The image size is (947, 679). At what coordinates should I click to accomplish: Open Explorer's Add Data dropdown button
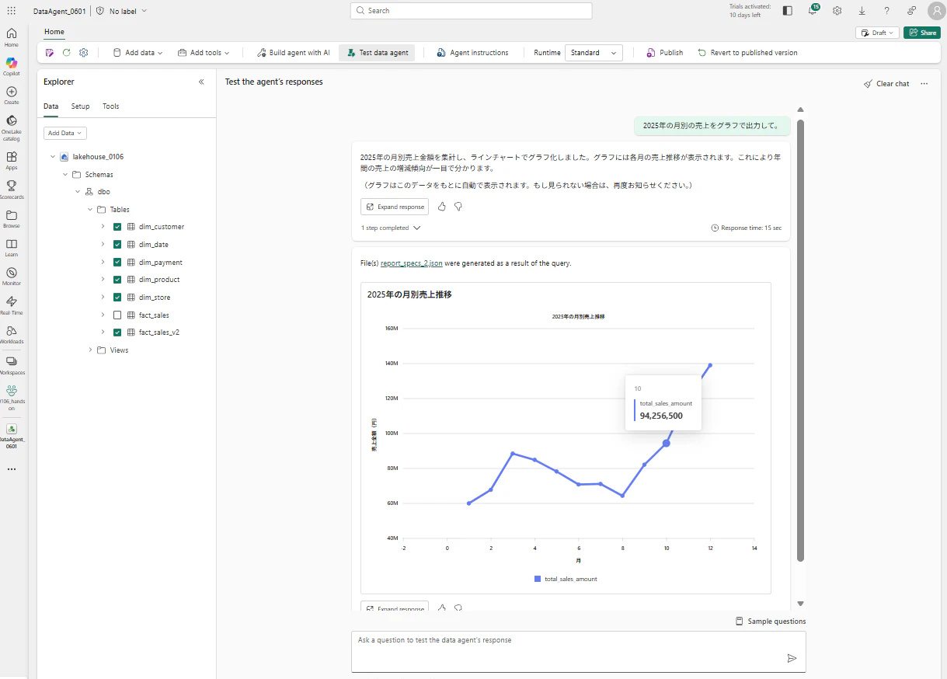coord(65,133)
